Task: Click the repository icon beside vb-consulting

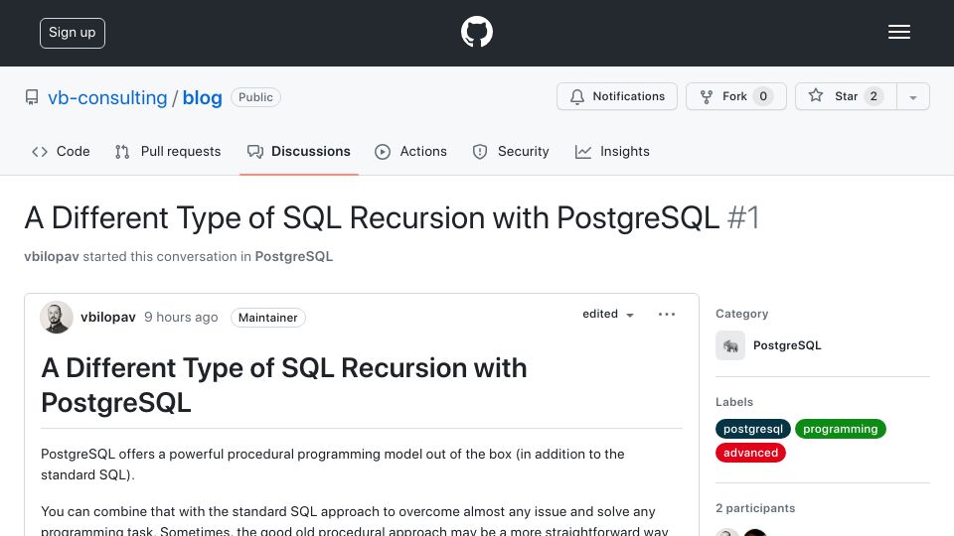Action: [x=32, y=97]
